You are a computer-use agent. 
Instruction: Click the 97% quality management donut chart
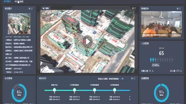tap(162, 93)
